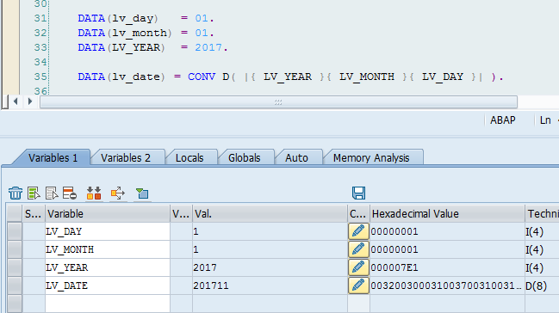Click the LV_DATE variable name cell
The image size is (559, 313).
pos(108,285)
